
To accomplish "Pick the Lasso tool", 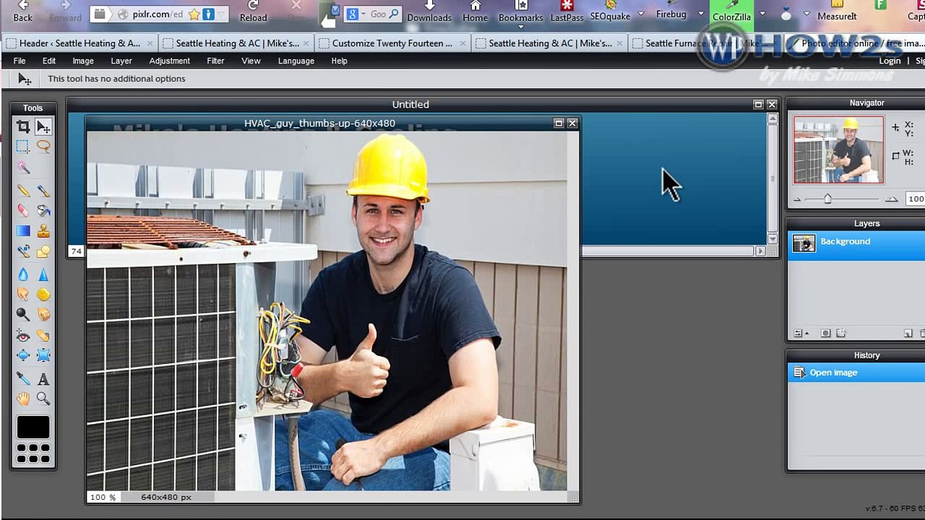I will (x=43, y=147).
